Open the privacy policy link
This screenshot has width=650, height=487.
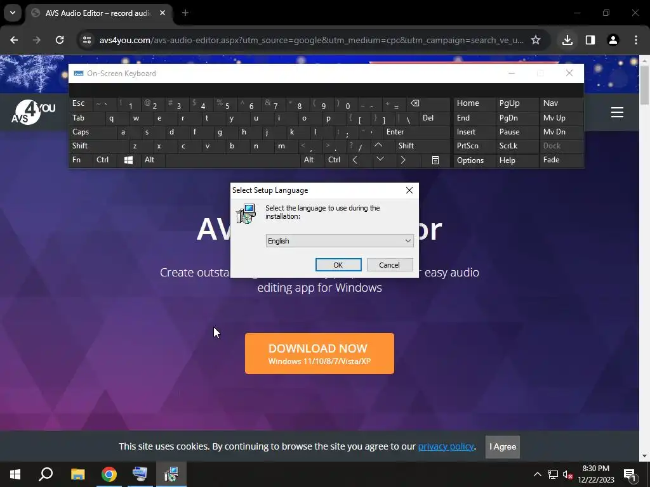[446, 446]
